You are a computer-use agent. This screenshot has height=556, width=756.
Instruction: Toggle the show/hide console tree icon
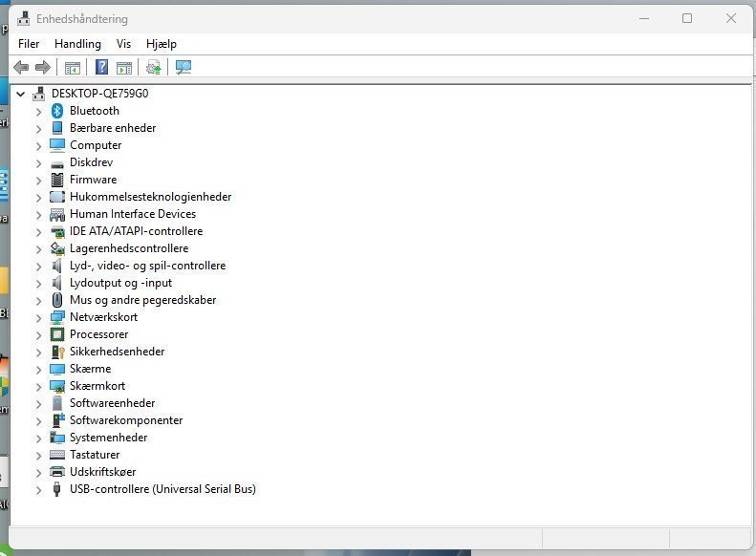[x=73, y=67]
